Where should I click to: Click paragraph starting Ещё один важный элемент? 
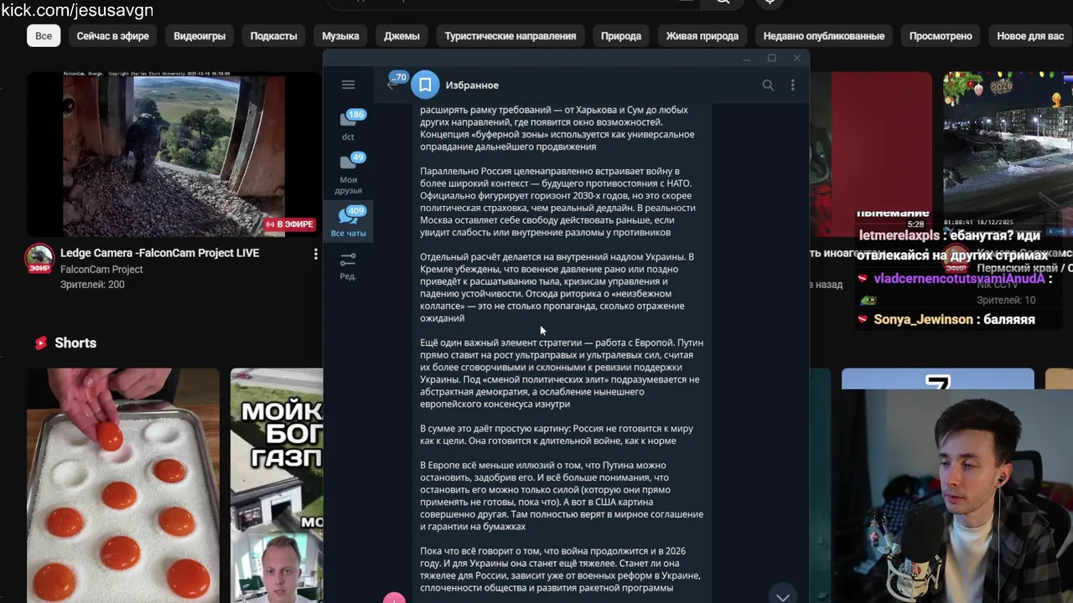(562, 374)
